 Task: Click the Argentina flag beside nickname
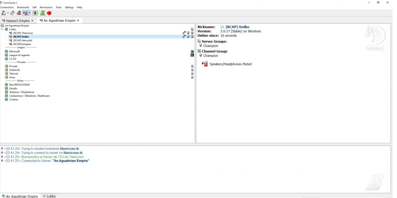pyautogui.click(x=222, y=27)
